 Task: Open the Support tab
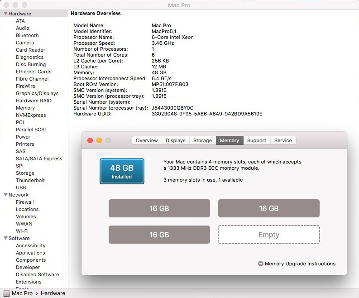tap(257, 140)
